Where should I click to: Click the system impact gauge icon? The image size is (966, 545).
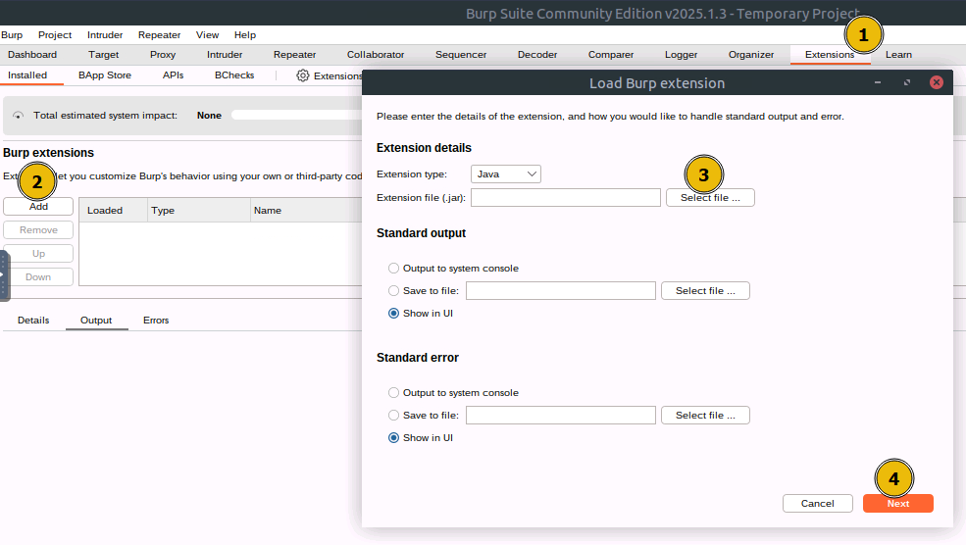pyautogui.click(x=18, y=115)
